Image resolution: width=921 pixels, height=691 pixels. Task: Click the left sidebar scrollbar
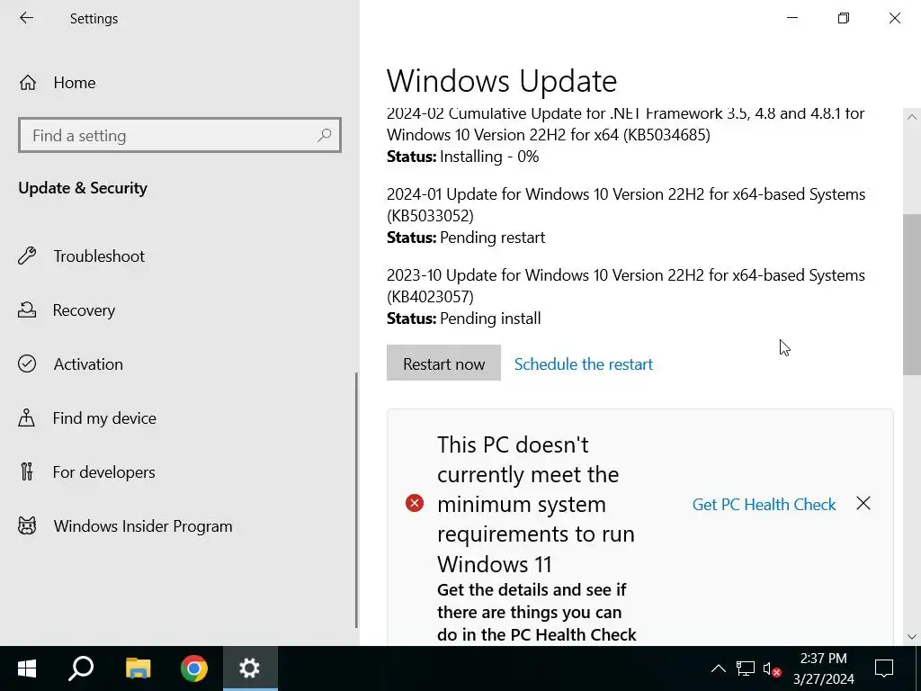tap(356, 500)
